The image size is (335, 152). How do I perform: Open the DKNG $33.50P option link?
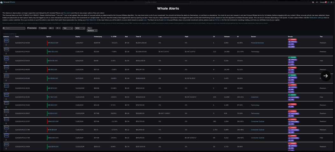click(53, 121)
